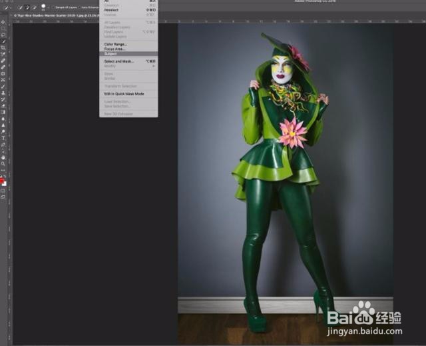Image resolution: width=426 pixels, height=346 pixels.
Task: Open Color Range... from Select menu
Action: (x=128, y=44)
